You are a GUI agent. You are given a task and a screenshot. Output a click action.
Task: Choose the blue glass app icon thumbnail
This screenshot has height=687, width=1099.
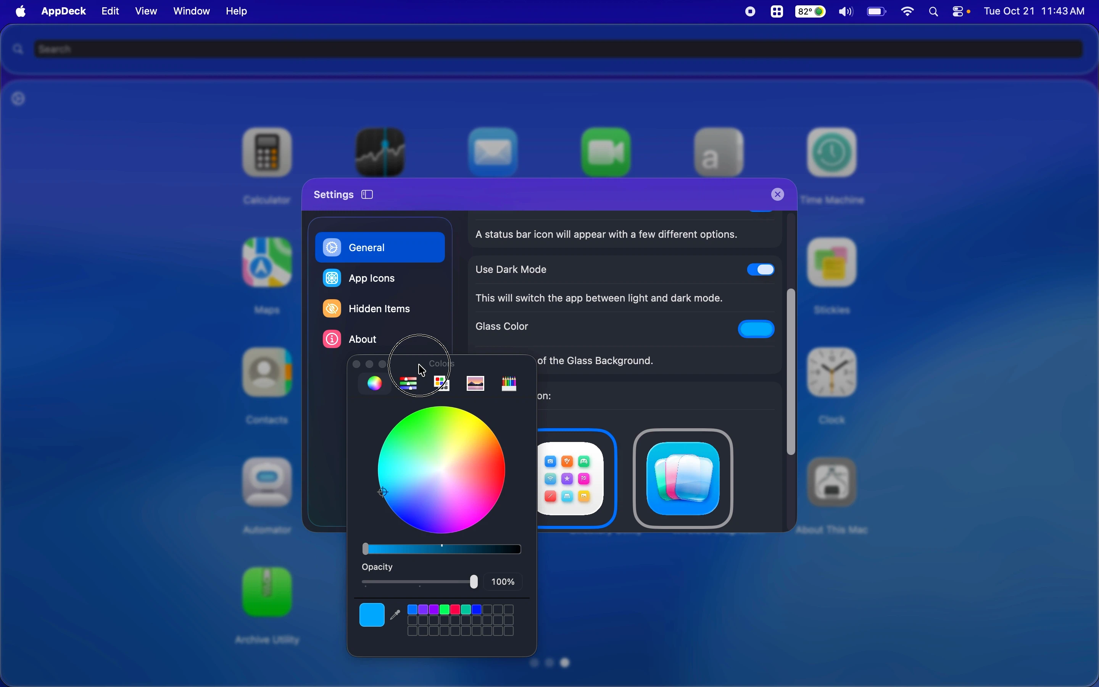point(684,479)
